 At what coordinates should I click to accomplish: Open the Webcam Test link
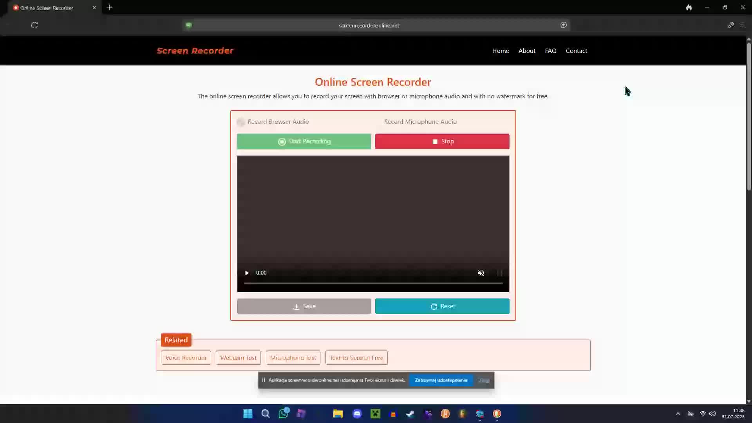(x=238, y=358)
